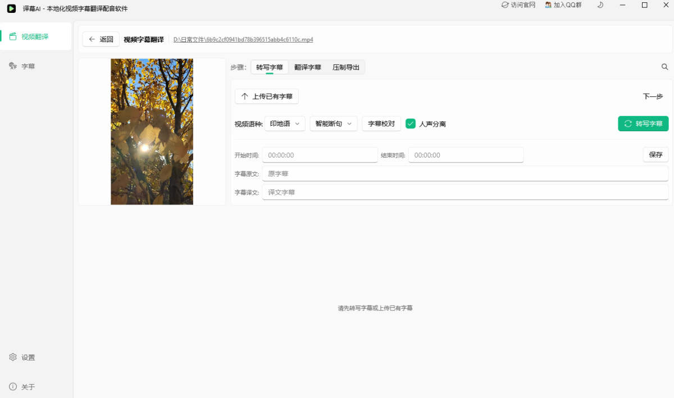Open the 智能断句 dropdown
This screenshot has height=398, width=674.
334,123
